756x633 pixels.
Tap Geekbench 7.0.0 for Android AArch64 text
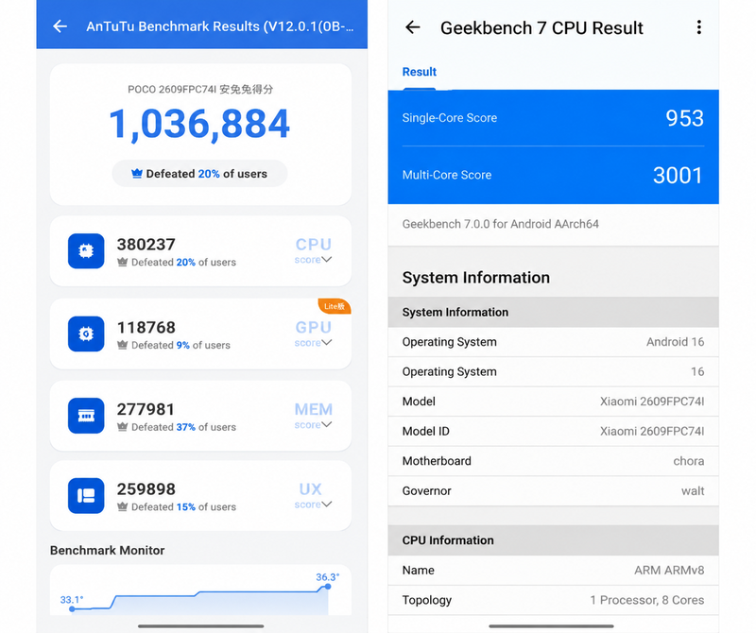(x=501, y=224)
